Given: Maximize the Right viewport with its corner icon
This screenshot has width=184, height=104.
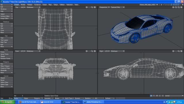Looking at the screenshot, I should [181, 51].
